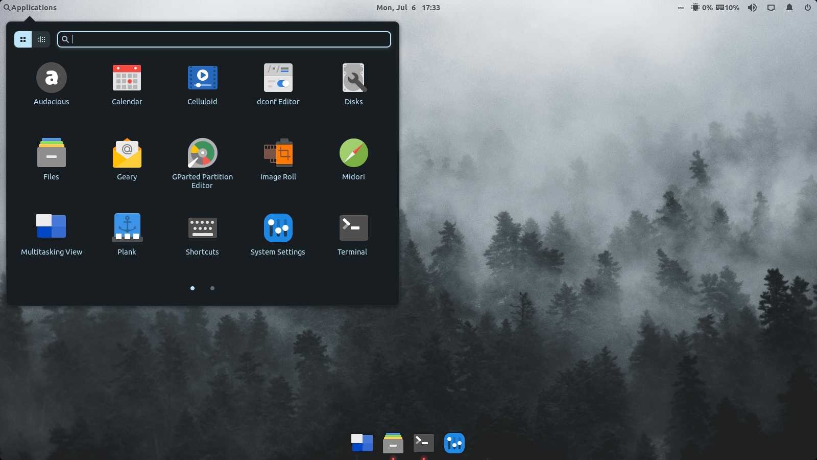Open the date and time panel

tap(408, 8)
